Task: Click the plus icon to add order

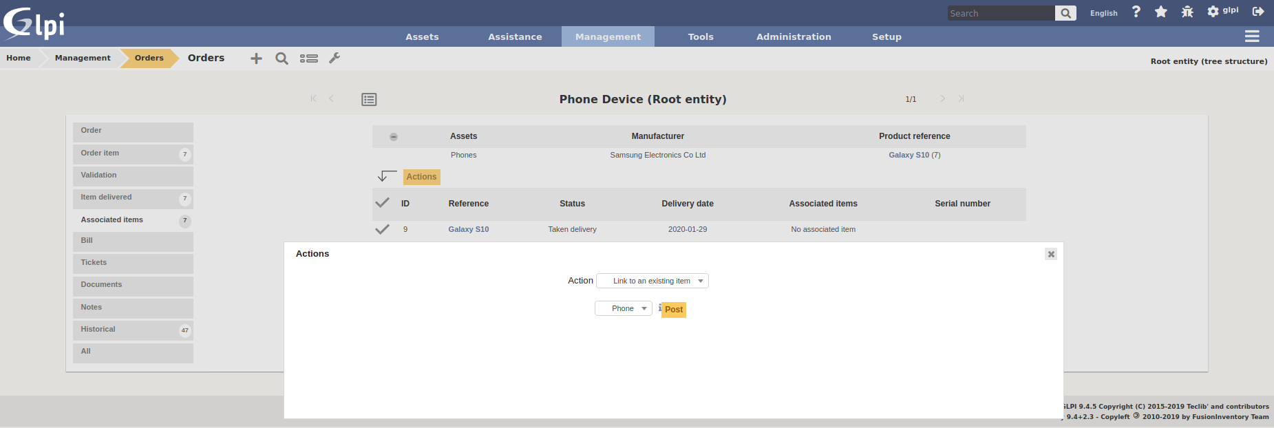Action: (256, 58)
